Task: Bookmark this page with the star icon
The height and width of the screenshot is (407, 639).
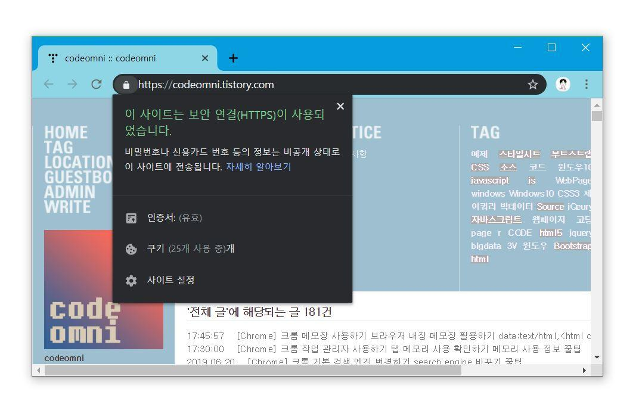Action: pyautogui.click(x=533, y=85)
